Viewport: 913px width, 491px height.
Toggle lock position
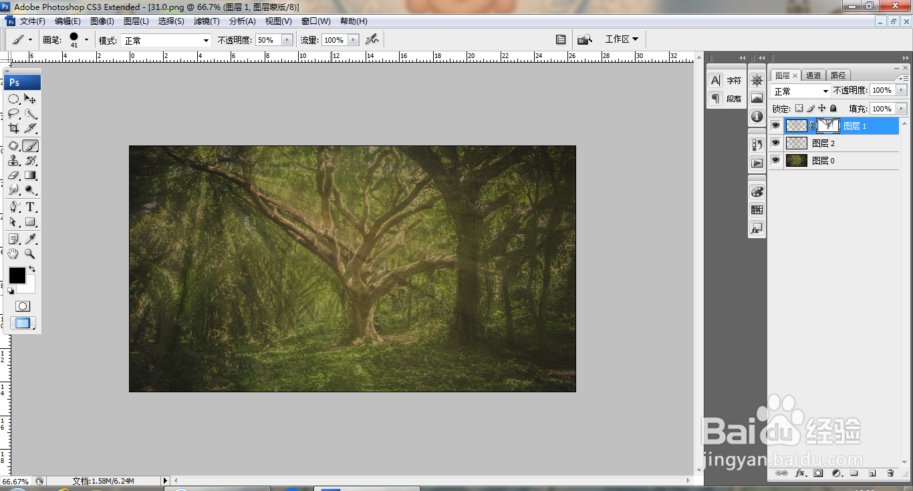pyautogui.click(x=822, y=108)
